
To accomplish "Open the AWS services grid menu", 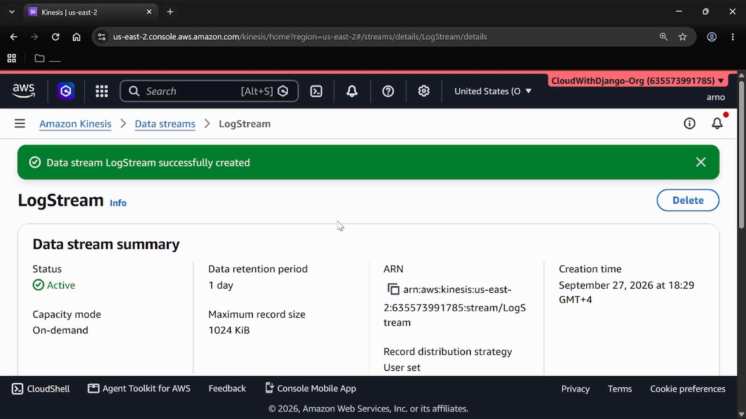I will coord(102,91).
